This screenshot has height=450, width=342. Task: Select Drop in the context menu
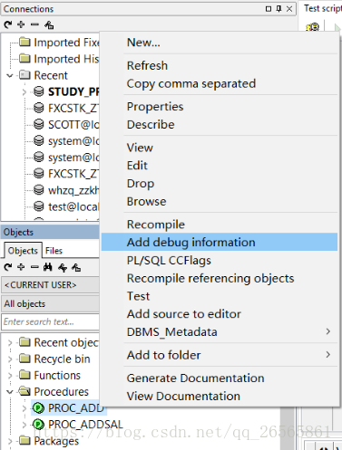(x=220, y=183)
